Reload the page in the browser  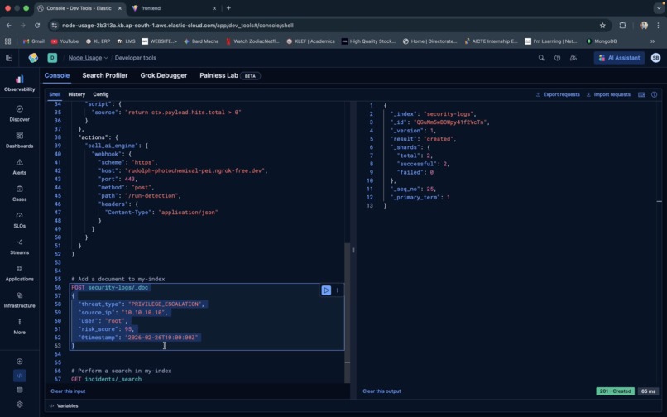click(37, 26)
